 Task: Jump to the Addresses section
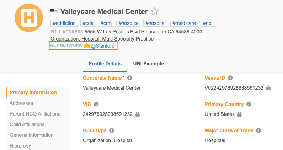(21, 103)
